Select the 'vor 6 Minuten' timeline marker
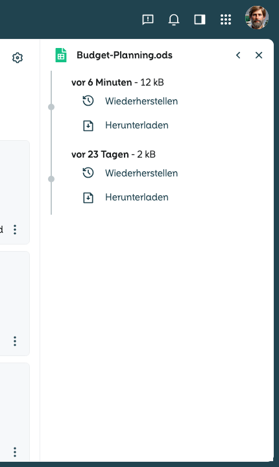The image size is (279, 467). click(x=51, y=107)
